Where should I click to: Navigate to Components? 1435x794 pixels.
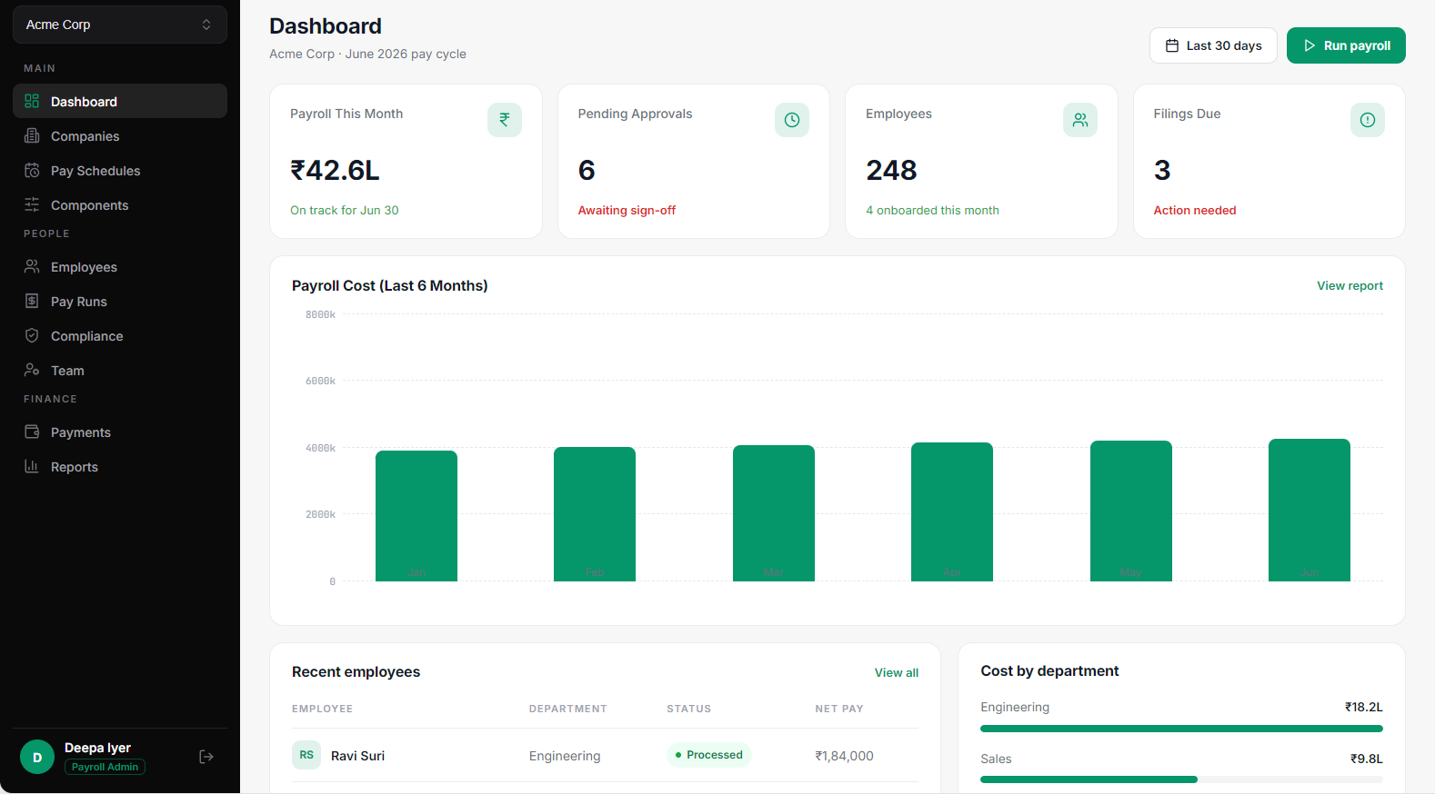pos(120,204)
